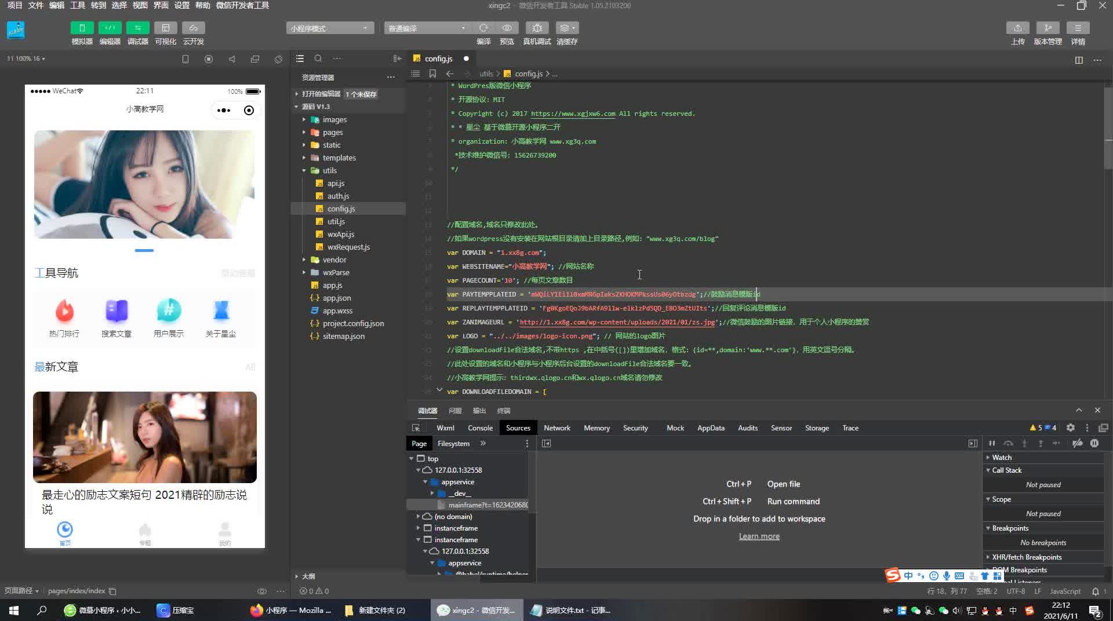
Task: Click the Learn more link
Action: point(759,536)
